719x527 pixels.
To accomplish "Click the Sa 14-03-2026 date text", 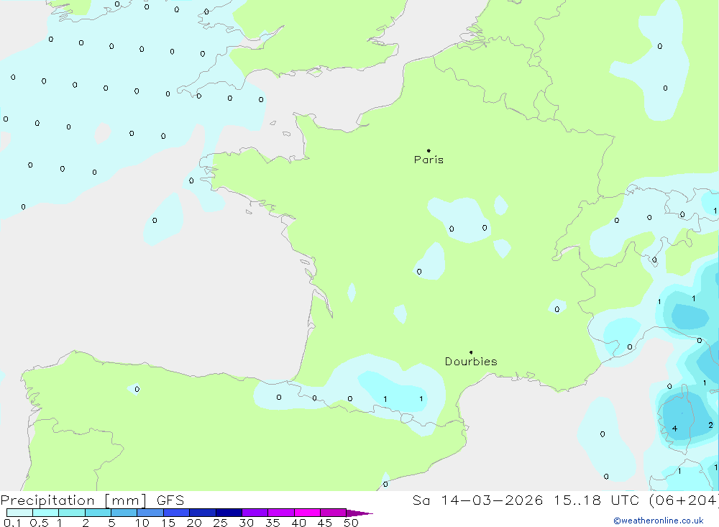I will [x=477, y=500].
